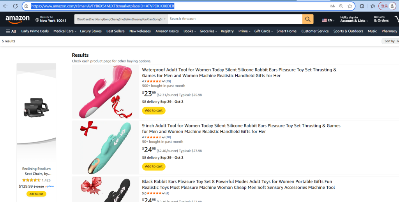Open the EN language selector
Viewport: 399px width, 202px height.
click(x=328, y=20)
